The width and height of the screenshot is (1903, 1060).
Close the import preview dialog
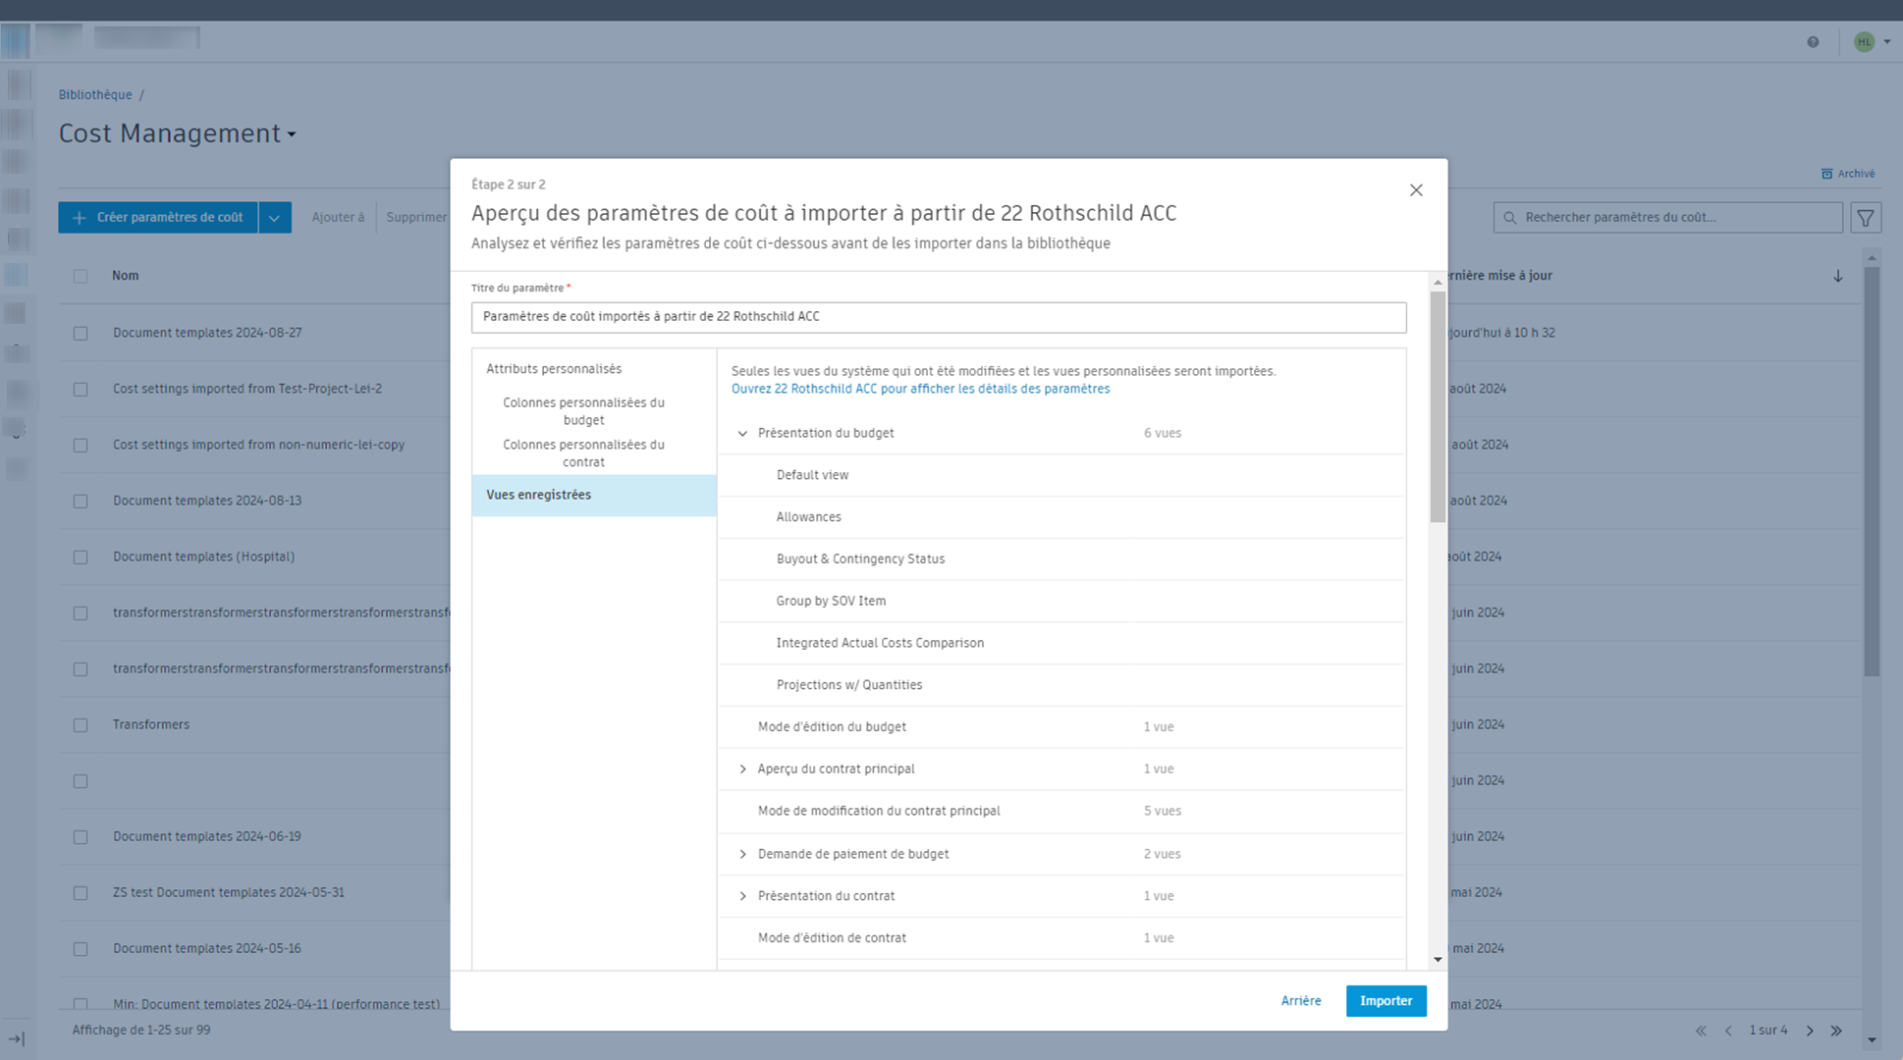click(x=1416, y=190)
